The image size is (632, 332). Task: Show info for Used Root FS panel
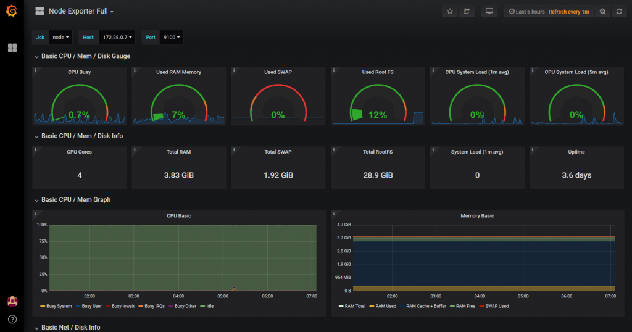point(334,70)
